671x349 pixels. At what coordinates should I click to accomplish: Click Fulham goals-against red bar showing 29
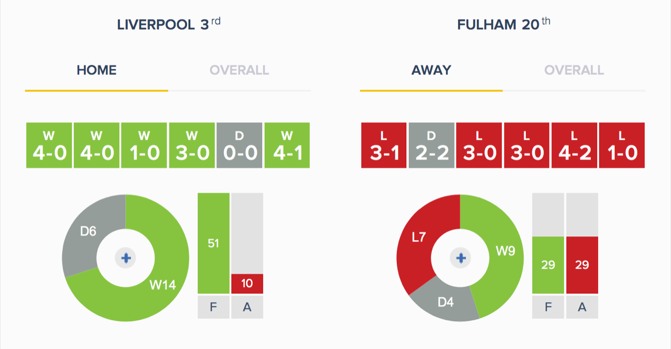[582, 265]
